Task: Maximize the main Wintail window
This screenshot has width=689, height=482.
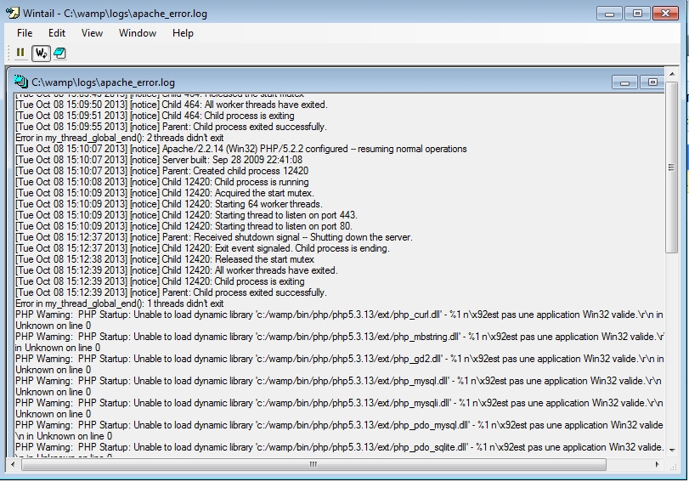Action: point(636,14)
